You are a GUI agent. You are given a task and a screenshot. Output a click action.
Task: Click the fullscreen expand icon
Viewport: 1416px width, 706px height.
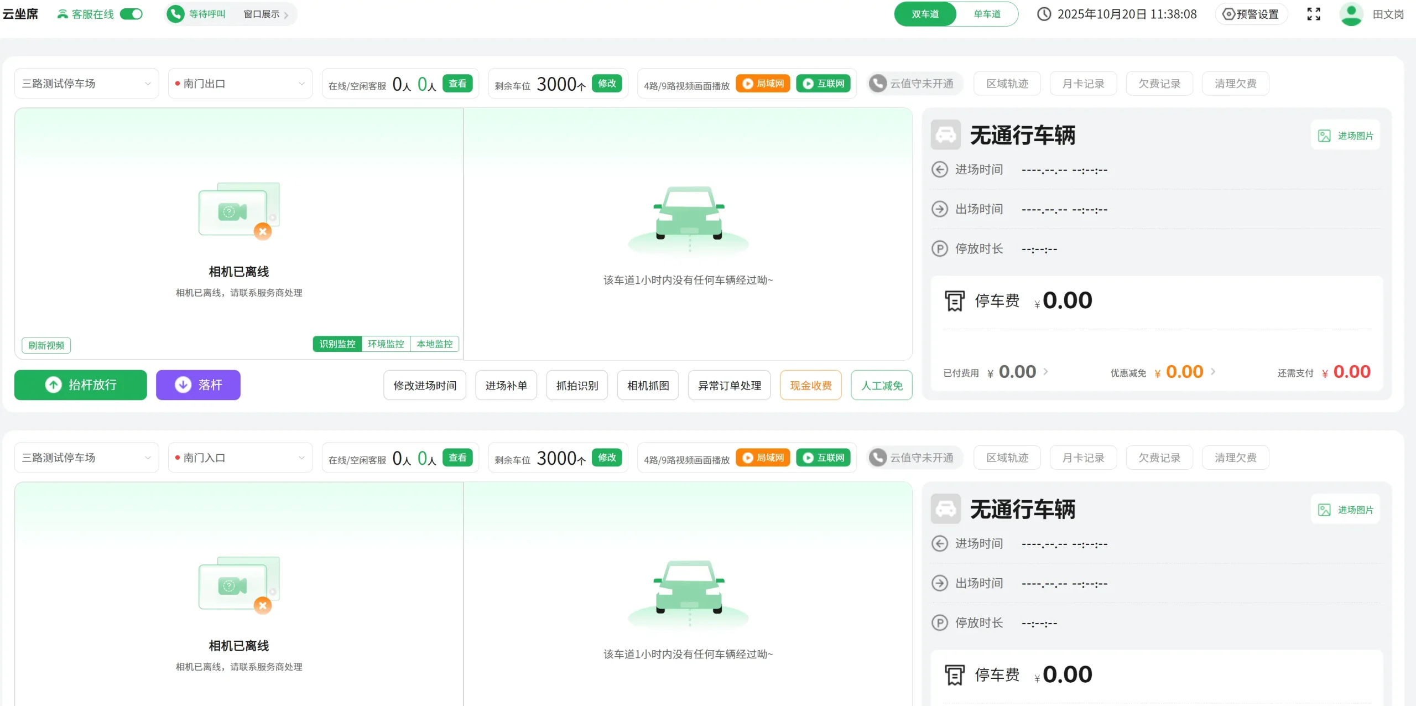tap(1313, 14)
